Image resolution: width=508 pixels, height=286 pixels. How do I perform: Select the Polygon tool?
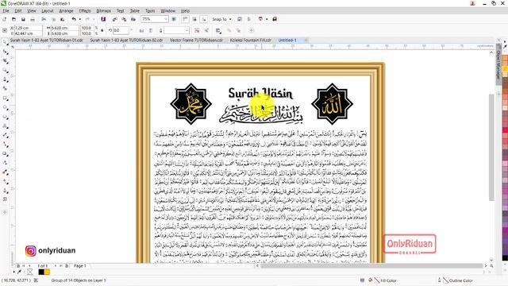[x=5, y=117]
